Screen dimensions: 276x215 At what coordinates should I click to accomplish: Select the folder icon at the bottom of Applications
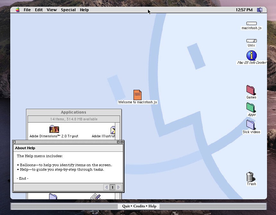pos(53,196)
